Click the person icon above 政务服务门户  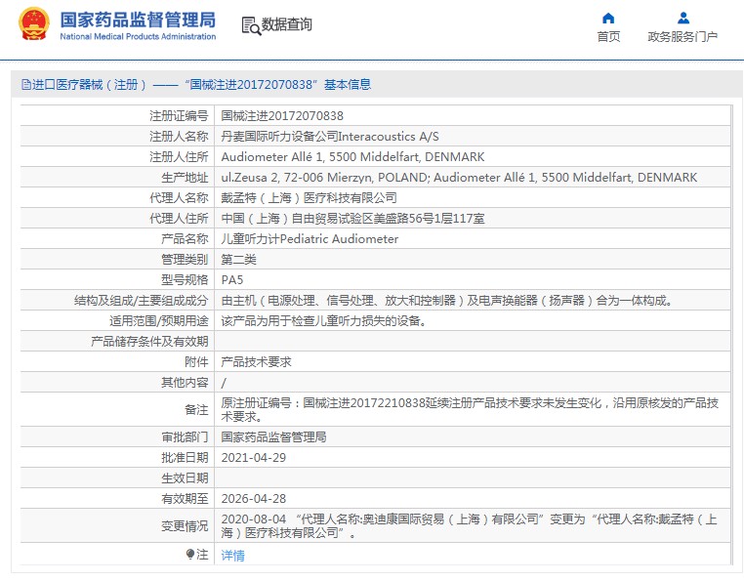[x=682, y=18]
